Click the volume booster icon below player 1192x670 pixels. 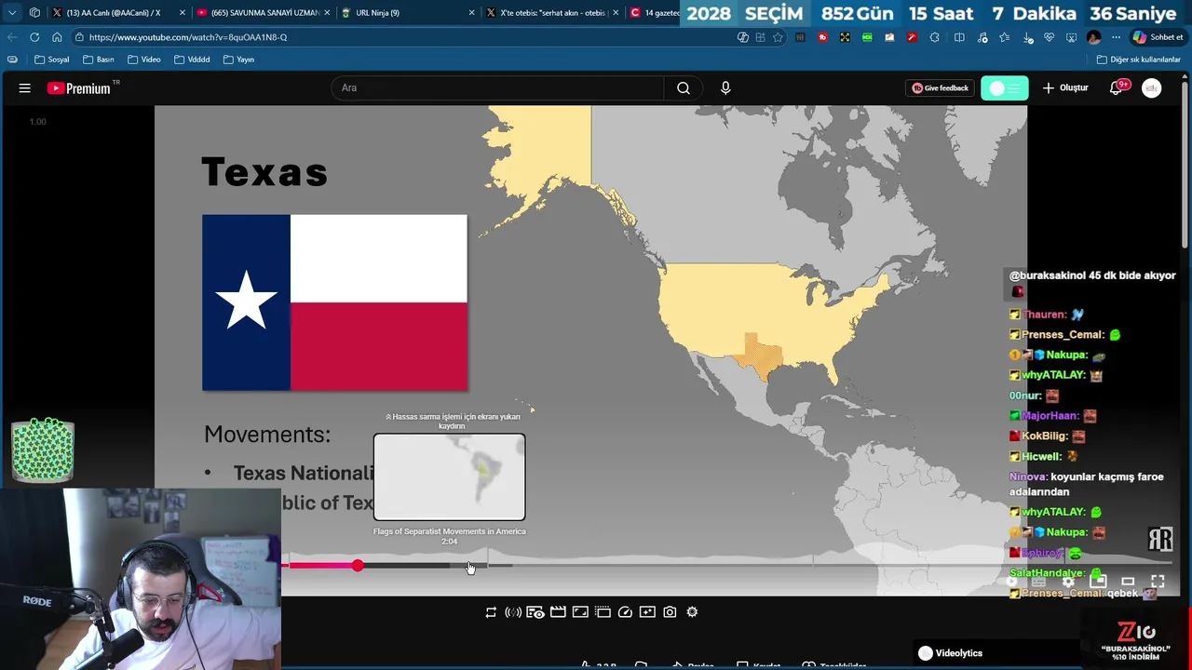click(513, 612)
